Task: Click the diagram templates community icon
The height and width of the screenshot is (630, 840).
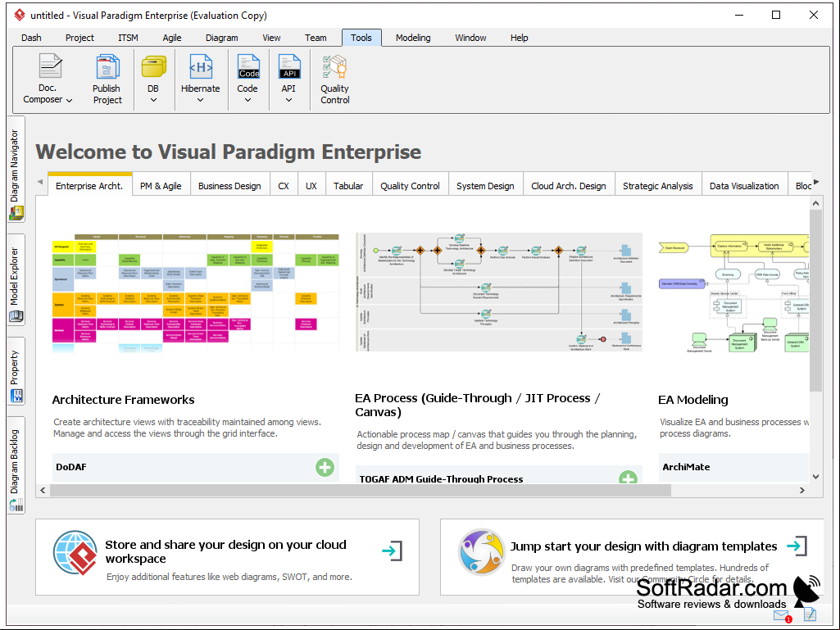Action: coord(481,552)
